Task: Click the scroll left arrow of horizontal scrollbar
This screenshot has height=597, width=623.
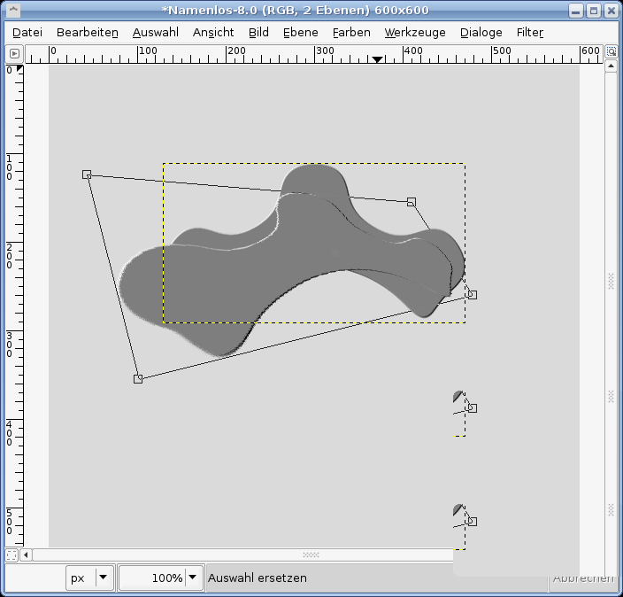Action: (26, 554)
